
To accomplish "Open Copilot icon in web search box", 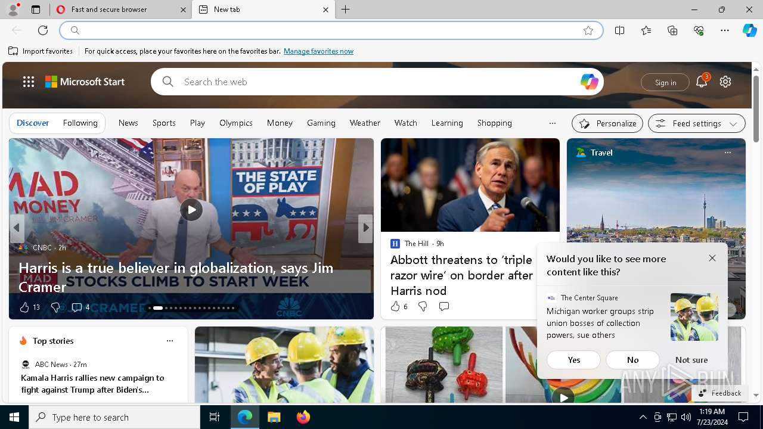I will coord(589,82).
